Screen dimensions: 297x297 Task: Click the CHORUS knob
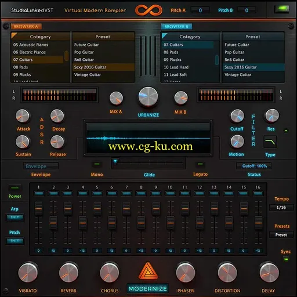[110, 273]
